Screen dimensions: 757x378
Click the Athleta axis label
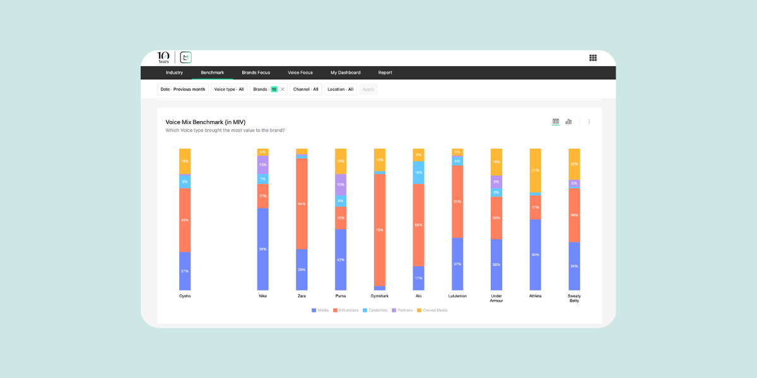coord(536,296)
